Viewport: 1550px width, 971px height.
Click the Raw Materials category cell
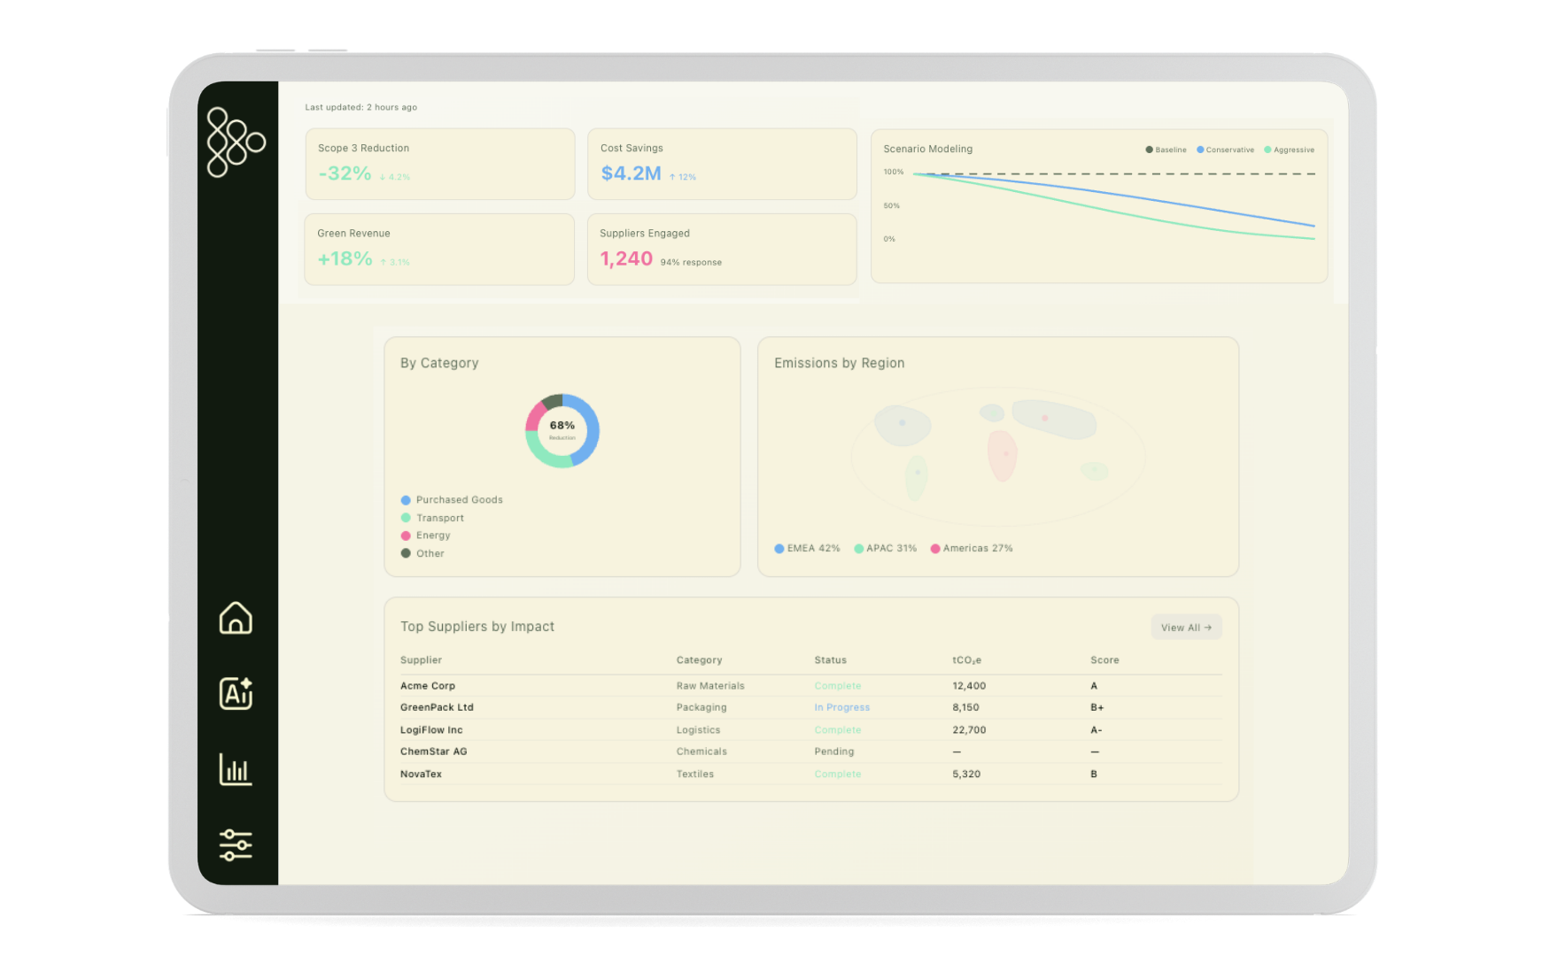click(710, 686)
